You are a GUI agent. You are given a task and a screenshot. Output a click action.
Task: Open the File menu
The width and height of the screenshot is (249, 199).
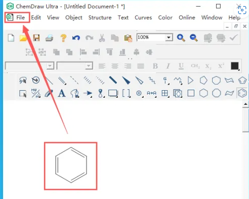coord(20,18)
